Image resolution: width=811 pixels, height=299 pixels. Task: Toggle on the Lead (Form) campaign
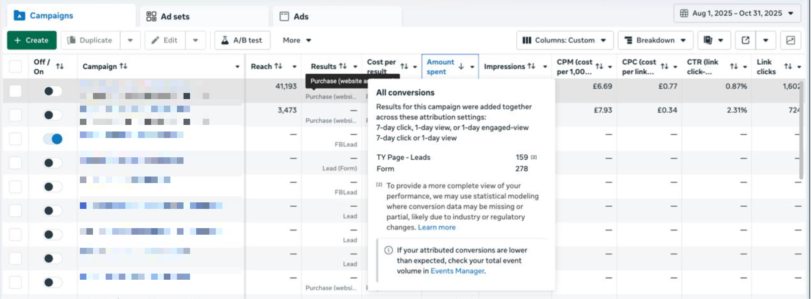pyautogui.click(x=53, y=163)
